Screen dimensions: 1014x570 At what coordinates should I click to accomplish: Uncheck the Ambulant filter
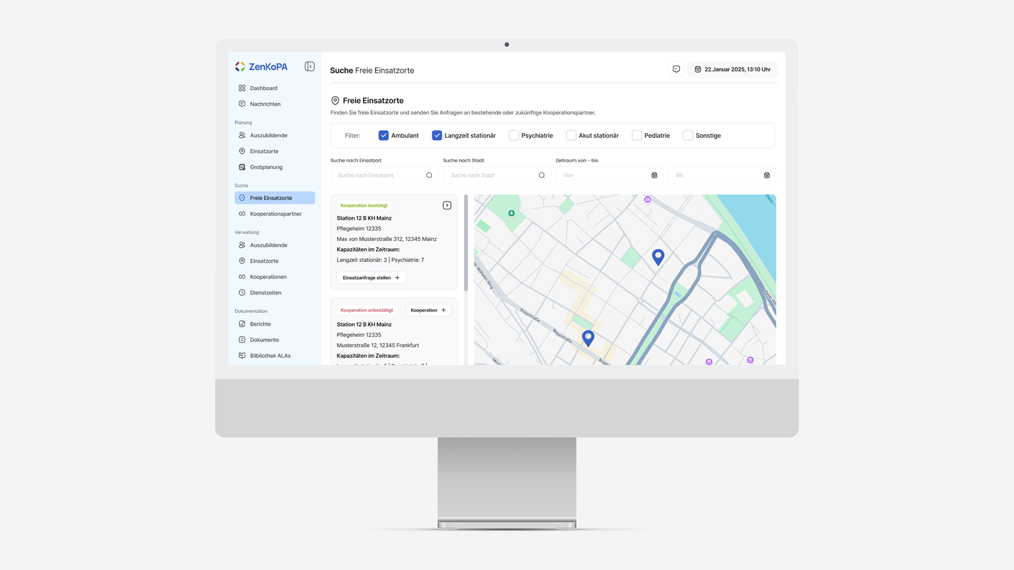[383, 136]
